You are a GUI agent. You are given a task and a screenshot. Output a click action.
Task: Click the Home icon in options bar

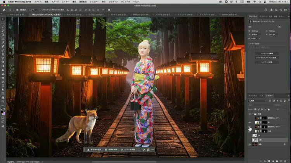tap(4, 10)
